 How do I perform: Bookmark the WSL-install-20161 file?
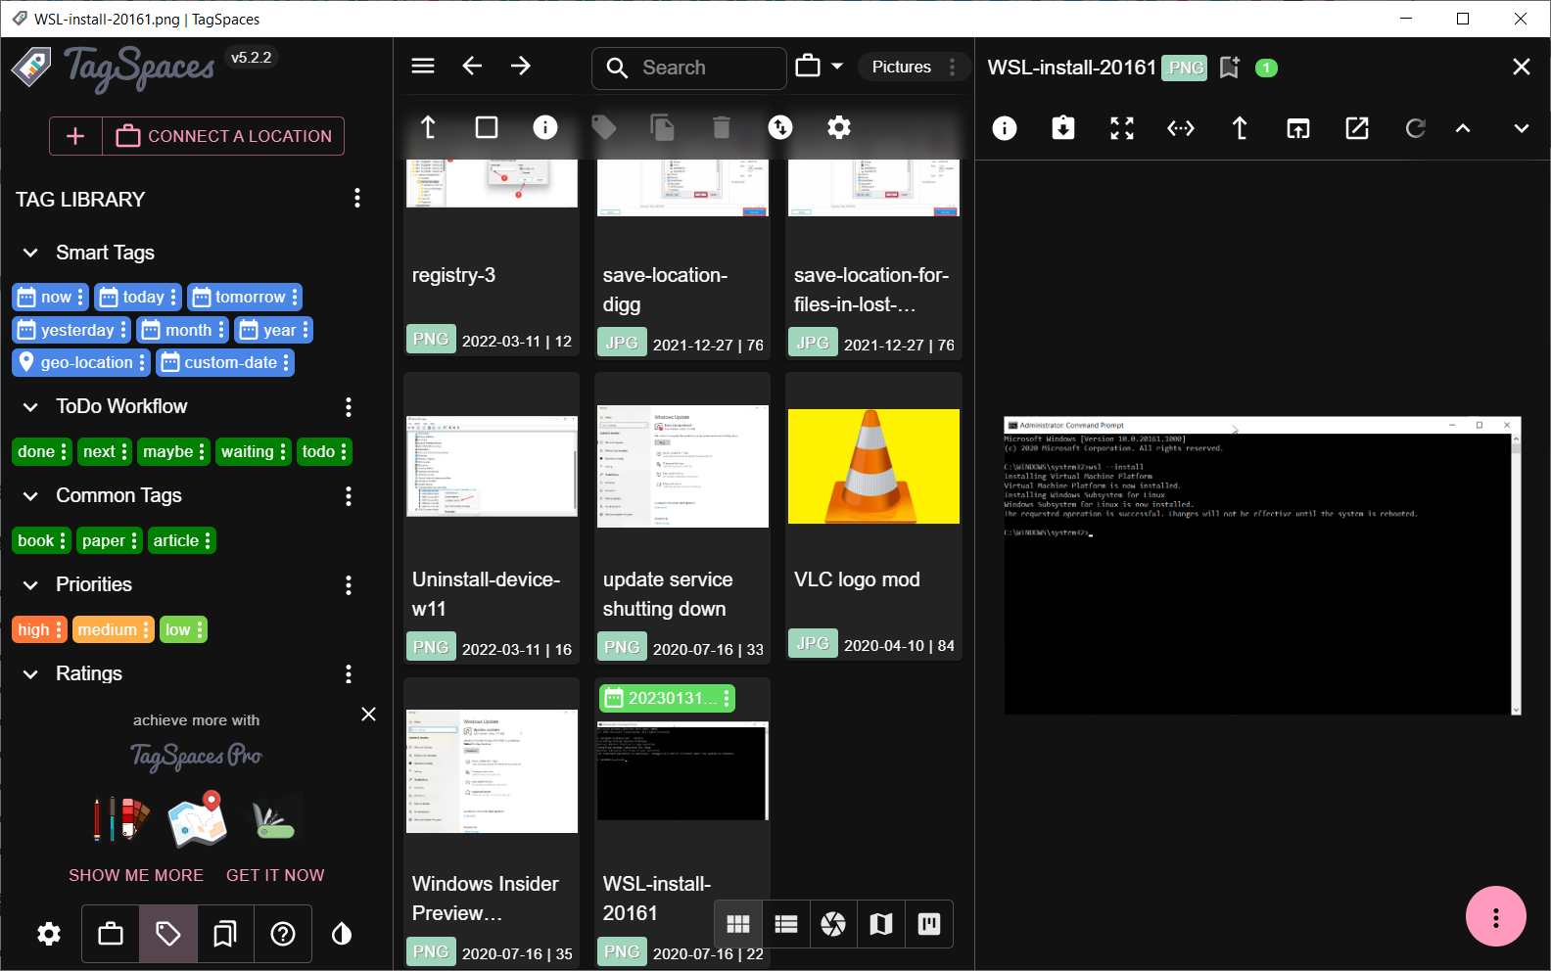tap(1230, 68)
